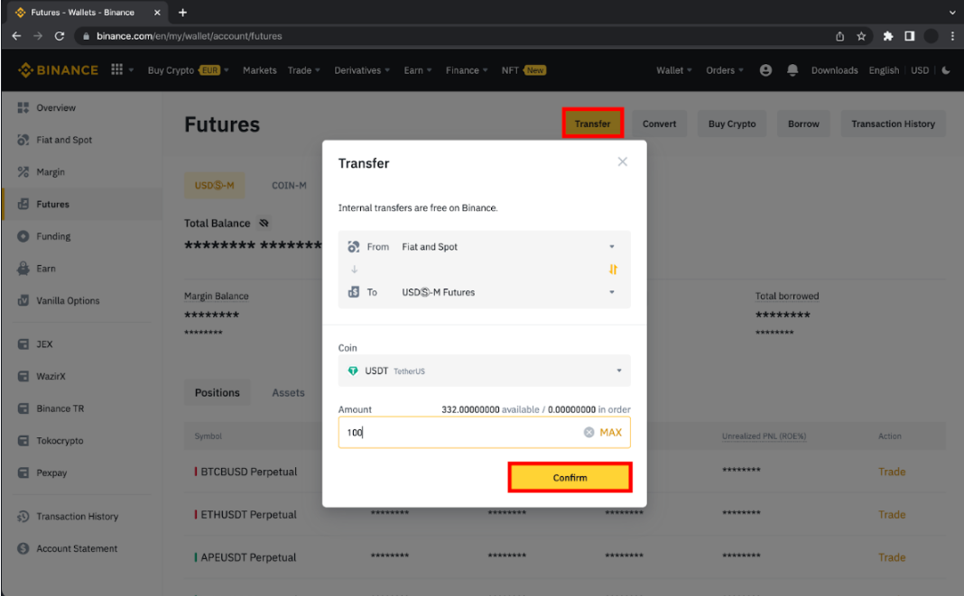Toggle dark mode moon icon
Screen dimensions: 964x596
coord(946,70)
